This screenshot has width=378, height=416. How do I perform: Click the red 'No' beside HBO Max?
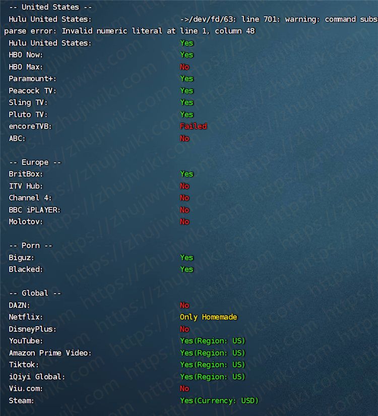click(184, 67)
